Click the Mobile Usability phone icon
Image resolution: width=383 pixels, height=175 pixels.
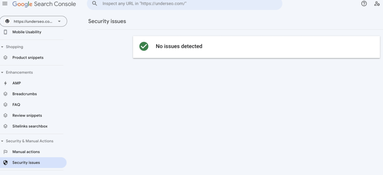coord(5,32)
